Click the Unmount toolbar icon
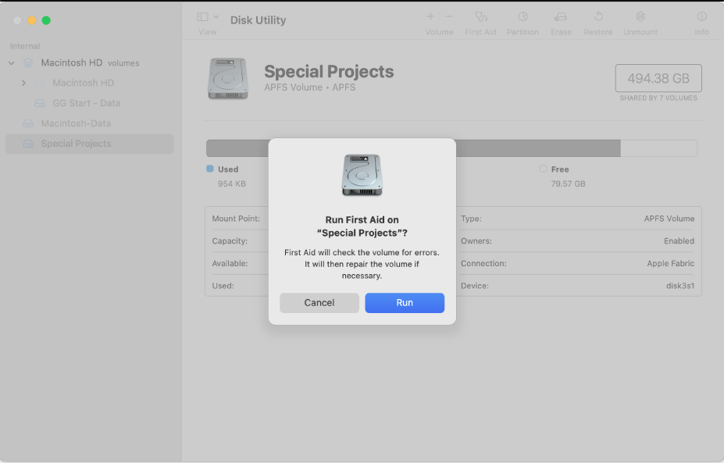 [x=640, y=16]
